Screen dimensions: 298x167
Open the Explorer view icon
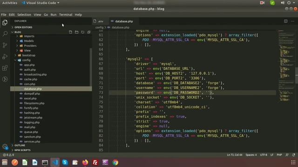(5, 22)
